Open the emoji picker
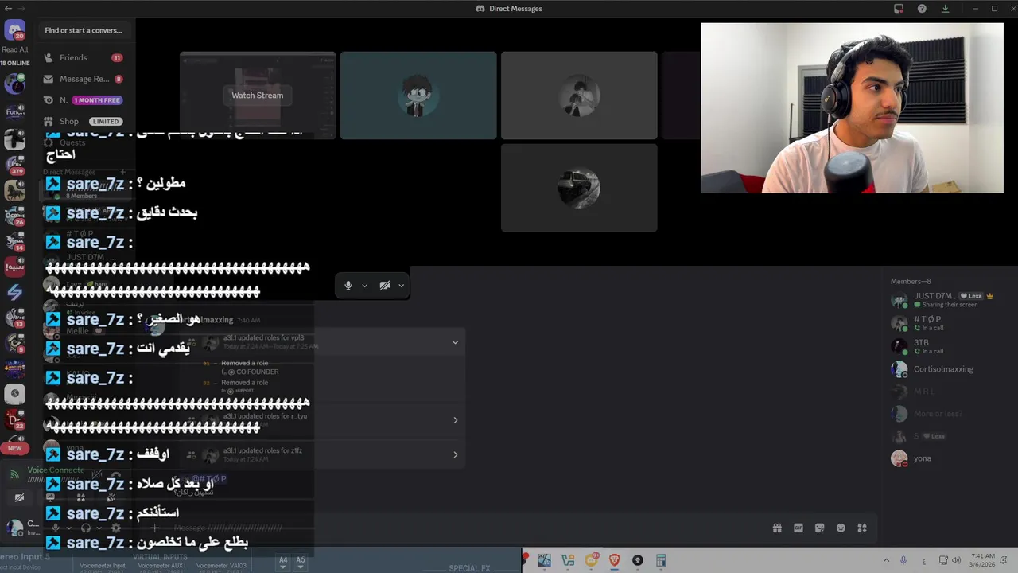Viewport: 1018px width, 573px height. (841, 528)
